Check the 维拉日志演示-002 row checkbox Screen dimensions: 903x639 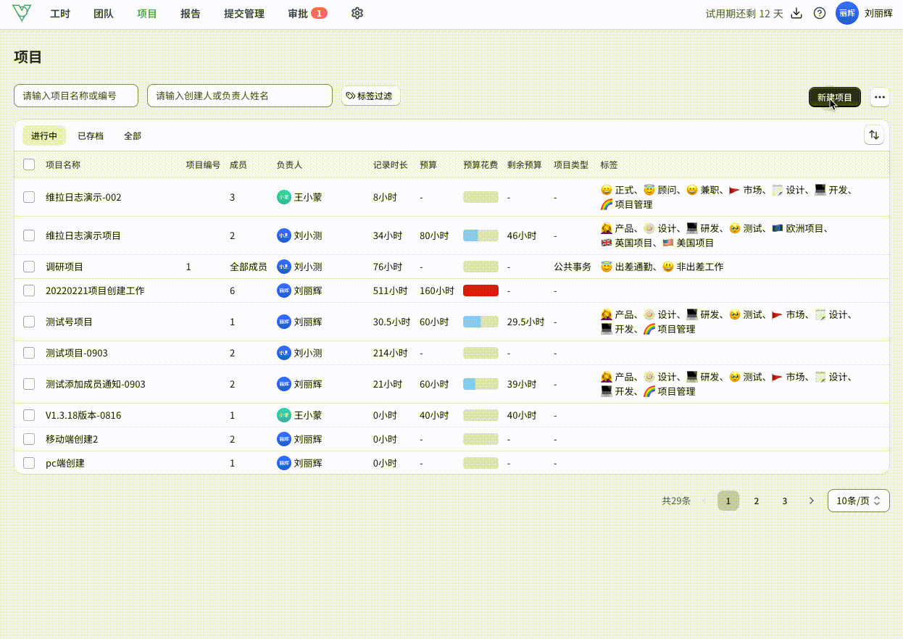coord(29,197)
